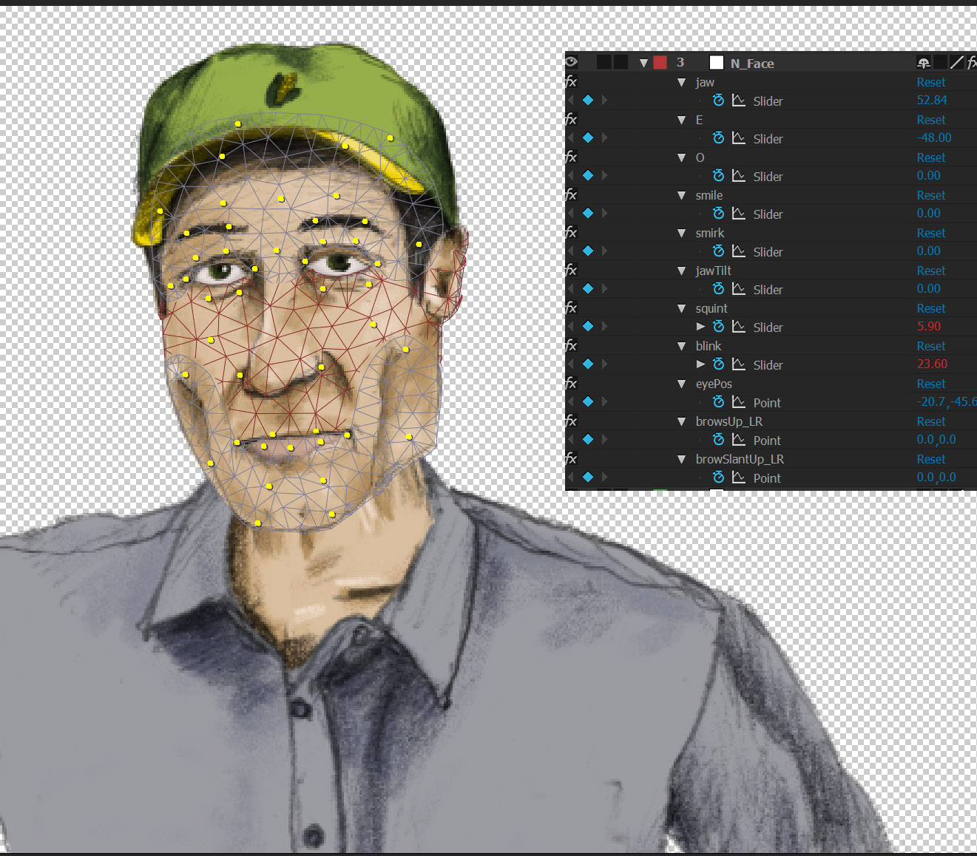This screenshot has height=856, width=977.
Task: Toggle the fx switch for jaw effect
Action: click(571, 82)
